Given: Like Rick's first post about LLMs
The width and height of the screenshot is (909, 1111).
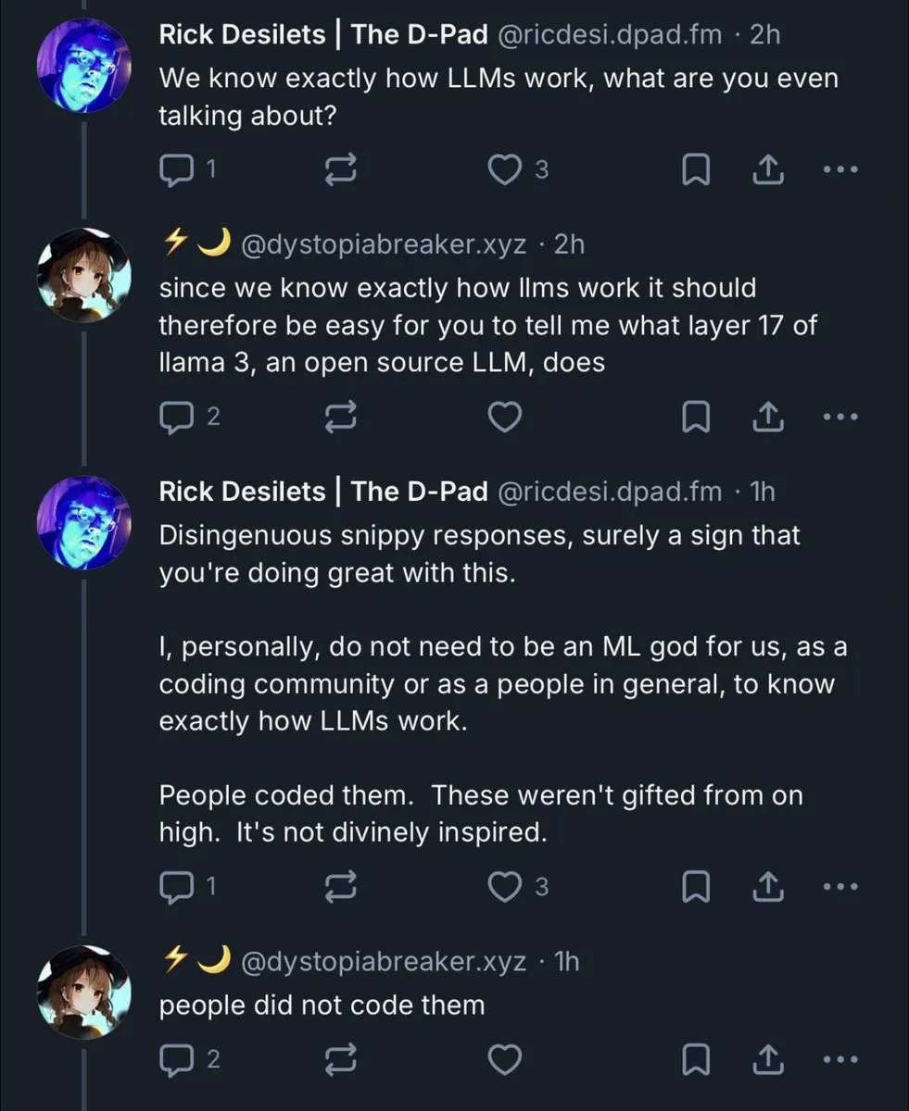Looking at the screenshot, I should (x=504, y=169).
